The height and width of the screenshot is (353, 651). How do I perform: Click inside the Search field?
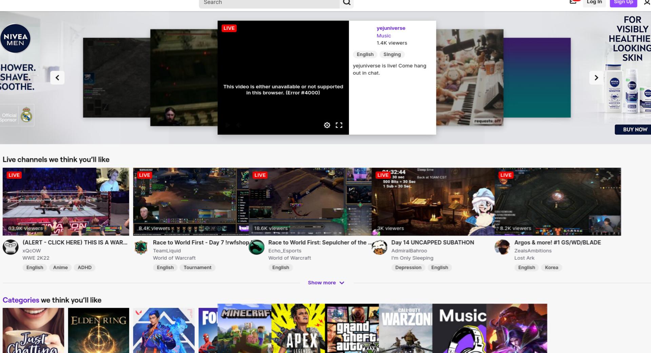tap(269, 3)
